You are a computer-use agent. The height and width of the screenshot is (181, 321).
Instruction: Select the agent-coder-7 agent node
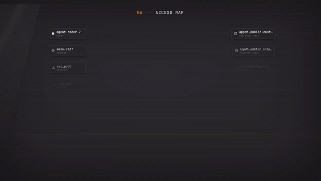[x=67, y=34]
